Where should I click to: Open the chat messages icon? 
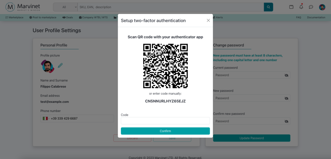coord(311,7)
